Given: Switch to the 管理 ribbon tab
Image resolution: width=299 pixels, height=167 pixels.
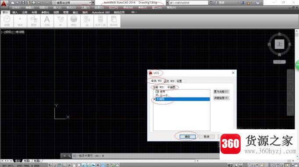Looking at the screenshot, I should tap(66, 12).
